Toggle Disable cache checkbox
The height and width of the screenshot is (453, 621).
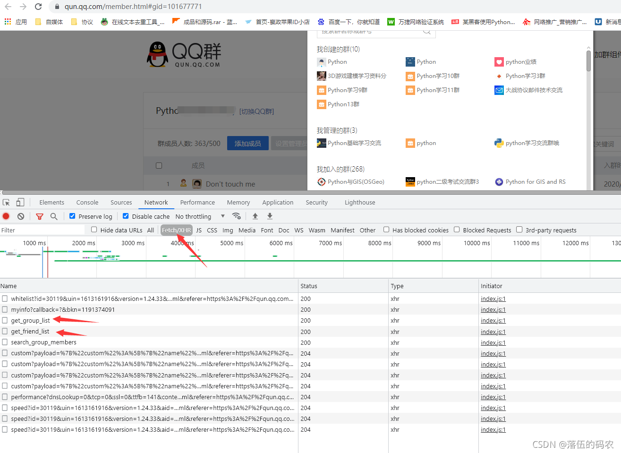[x=126, y=216]
